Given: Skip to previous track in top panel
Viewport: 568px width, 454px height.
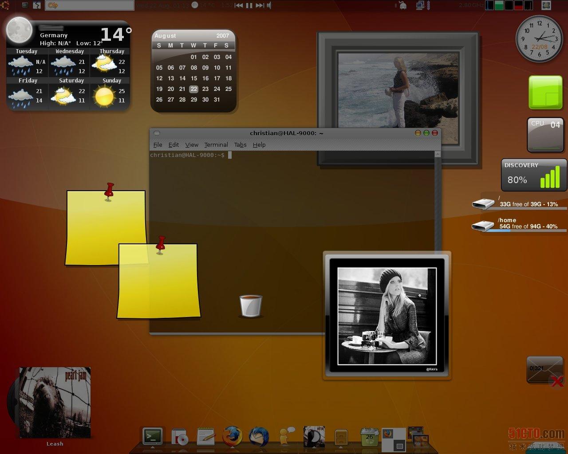Looking at the screenshot, I should (239, 5).
